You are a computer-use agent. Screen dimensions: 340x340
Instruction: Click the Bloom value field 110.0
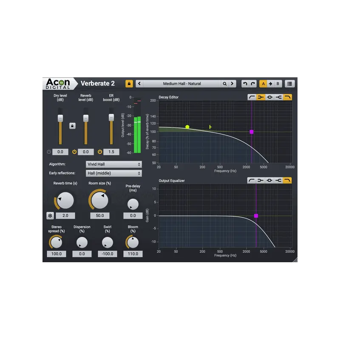pos(133,254)
